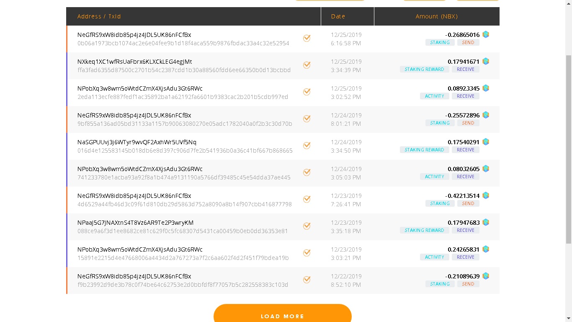
Task: Click the ACTIVITY tag under 0.08032605
Action: (x=435, y=177)
